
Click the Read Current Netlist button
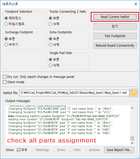tap(115, 17)
